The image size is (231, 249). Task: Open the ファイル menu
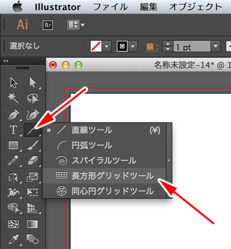[x=110, y=7]
